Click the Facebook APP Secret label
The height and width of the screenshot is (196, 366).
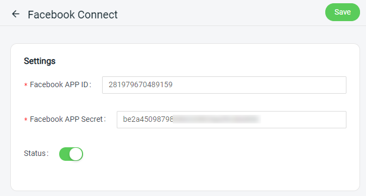click(68, 119)
